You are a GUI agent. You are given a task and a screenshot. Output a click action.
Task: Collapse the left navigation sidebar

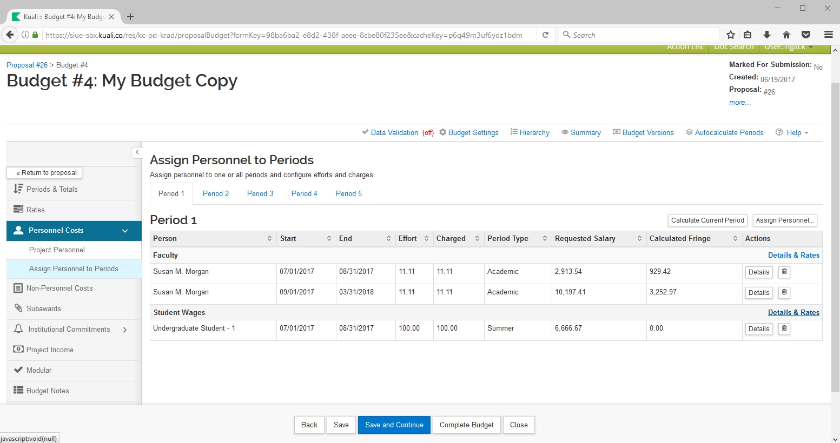[137, 152]
